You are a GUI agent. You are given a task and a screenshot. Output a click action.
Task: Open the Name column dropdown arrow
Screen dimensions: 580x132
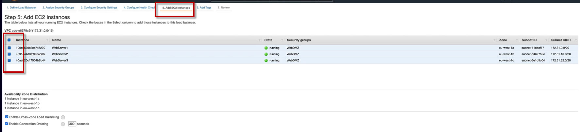(x=260, y=40)
